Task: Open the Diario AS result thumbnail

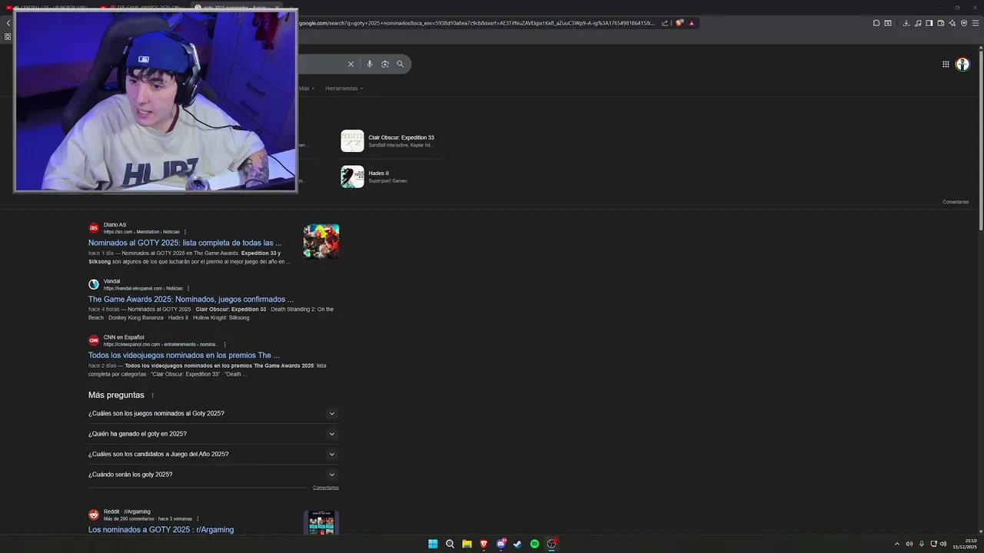Action: tap(321, 241)
